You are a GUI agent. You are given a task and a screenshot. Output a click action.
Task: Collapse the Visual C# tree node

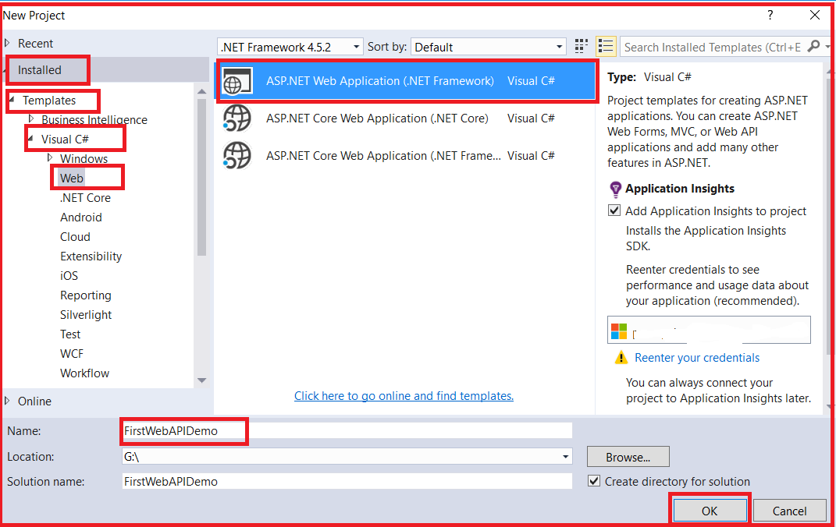pyautogui.click(x=30, y=137)
